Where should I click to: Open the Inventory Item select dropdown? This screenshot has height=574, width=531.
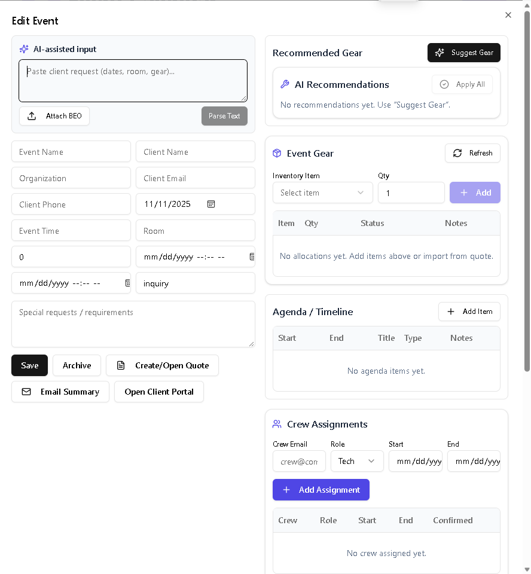[322, 193]
